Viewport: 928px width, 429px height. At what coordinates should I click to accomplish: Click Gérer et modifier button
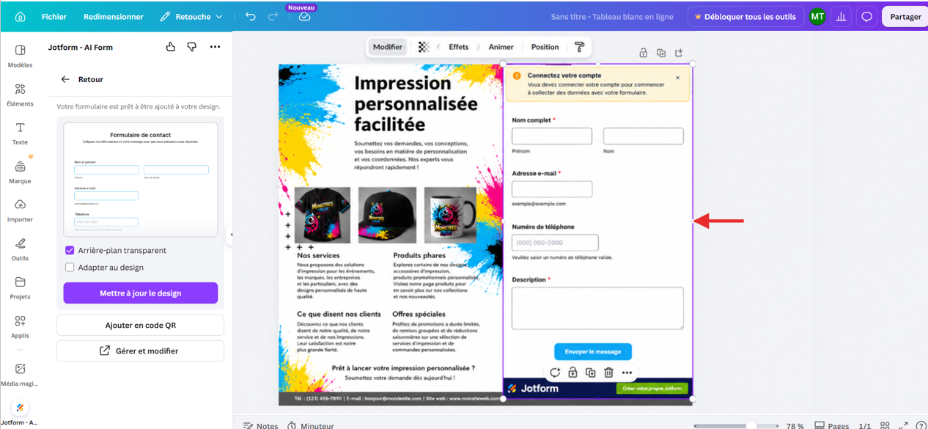(x=141, y=351)
